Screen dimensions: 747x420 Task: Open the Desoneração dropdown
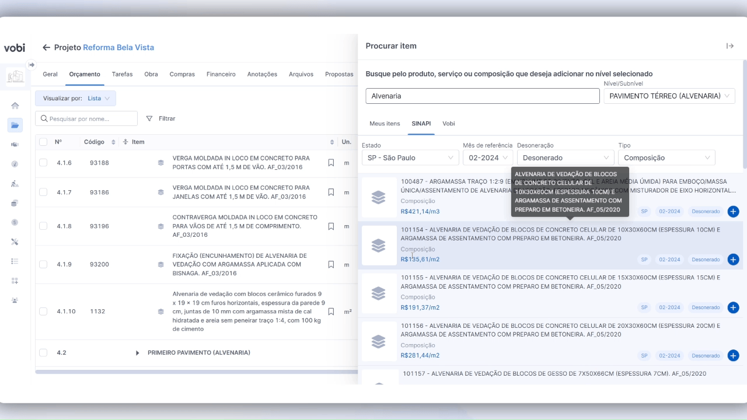point(566,157)
